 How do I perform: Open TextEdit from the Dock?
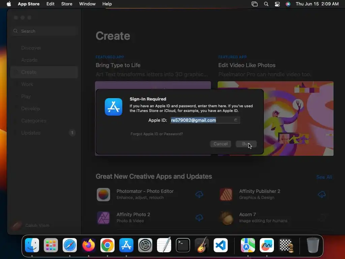164,245
